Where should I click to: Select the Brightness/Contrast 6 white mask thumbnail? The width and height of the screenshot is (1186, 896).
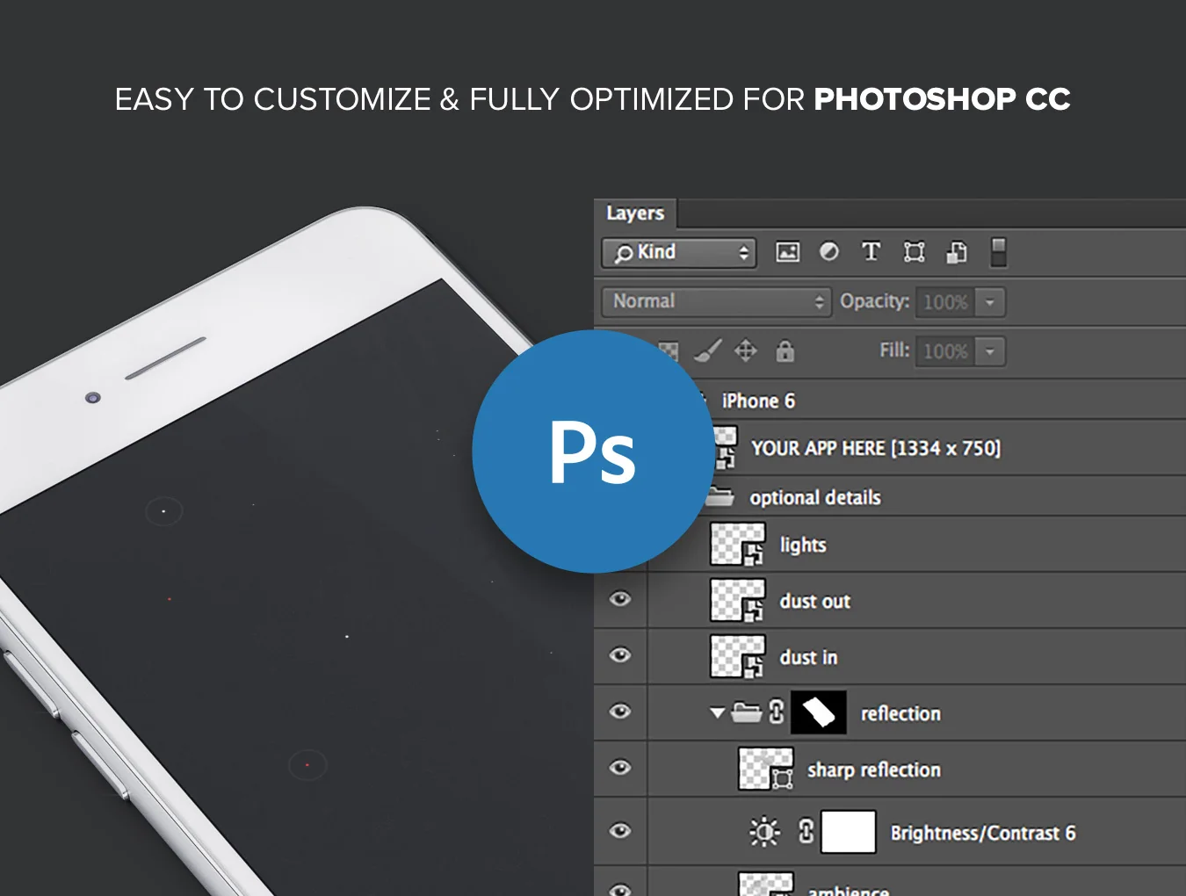(849, 832)
